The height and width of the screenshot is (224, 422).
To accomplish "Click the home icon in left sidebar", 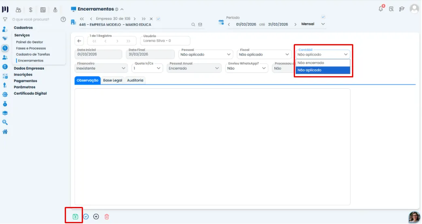I will [5, 132].
